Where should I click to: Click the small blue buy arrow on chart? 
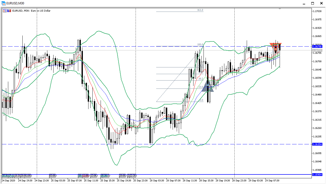click(x=208, y=85)
